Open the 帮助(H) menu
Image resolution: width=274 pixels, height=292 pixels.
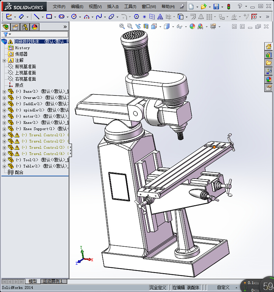(x=168, y=7)
